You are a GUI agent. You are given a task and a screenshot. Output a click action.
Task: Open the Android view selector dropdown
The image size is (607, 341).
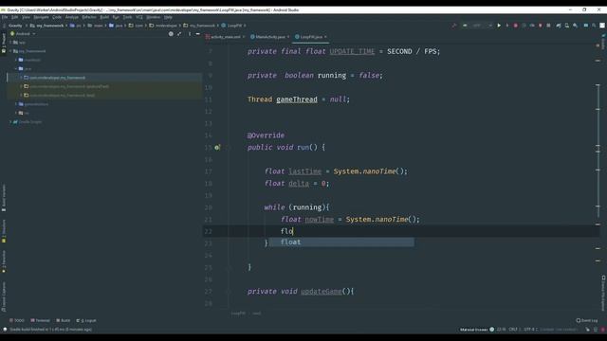tap(23, 34)
